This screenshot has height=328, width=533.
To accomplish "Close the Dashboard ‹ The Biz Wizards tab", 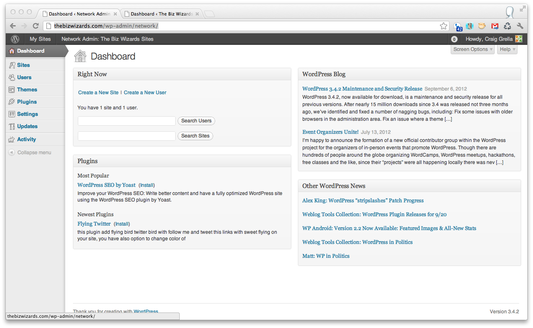I will (x=197, y=14).
